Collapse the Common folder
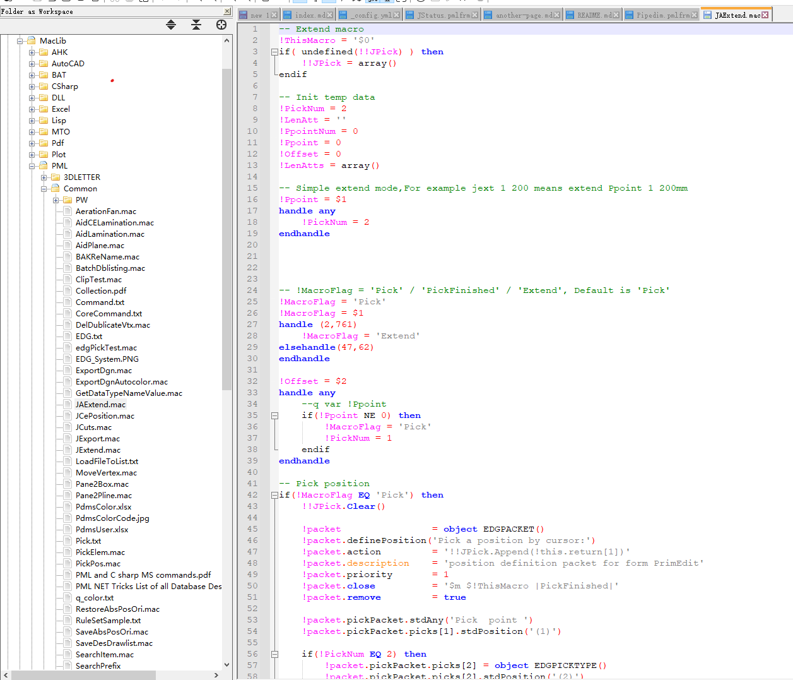The height and width of the screenshot is (680, 793). 44,189
